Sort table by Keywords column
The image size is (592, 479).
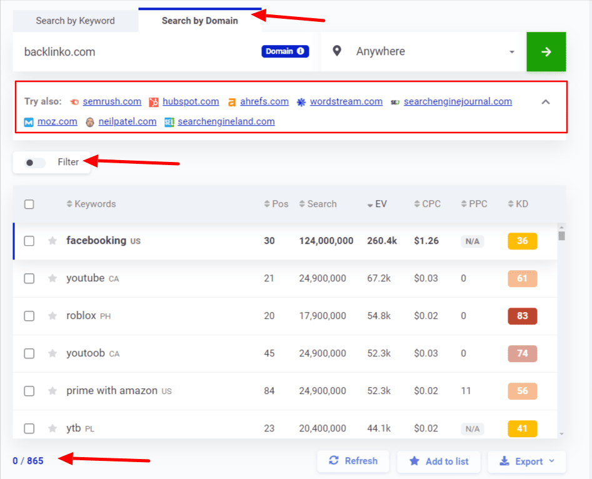(x=91, y=204)
